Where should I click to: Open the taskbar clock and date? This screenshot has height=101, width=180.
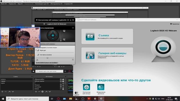point(169,99)
